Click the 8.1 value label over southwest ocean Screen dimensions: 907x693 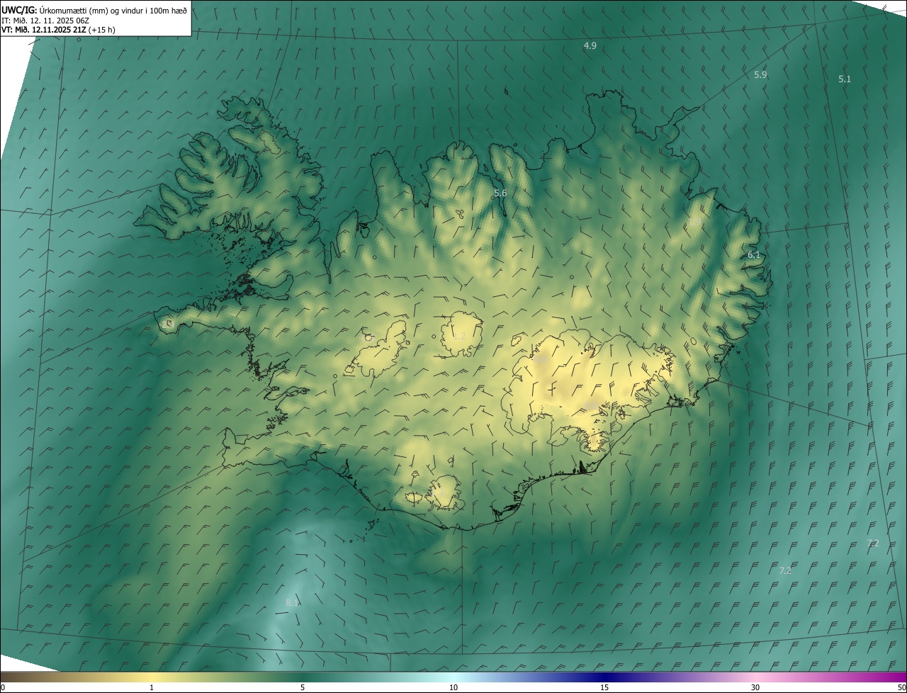(292, 602)
